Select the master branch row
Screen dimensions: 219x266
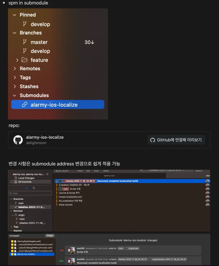(x=58, y=42)
